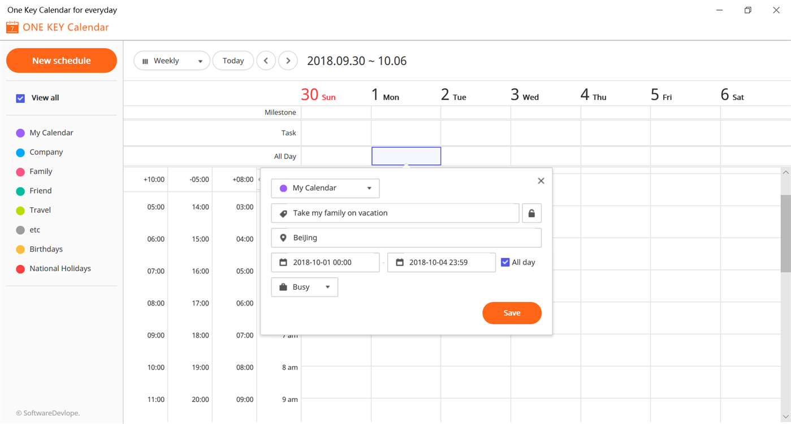791x424 pixels.
Task: Click the Today navigation button
Action: (x=233, y=60)
